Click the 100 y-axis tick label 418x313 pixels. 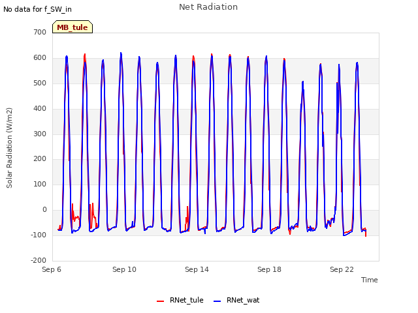coord(40,184)
